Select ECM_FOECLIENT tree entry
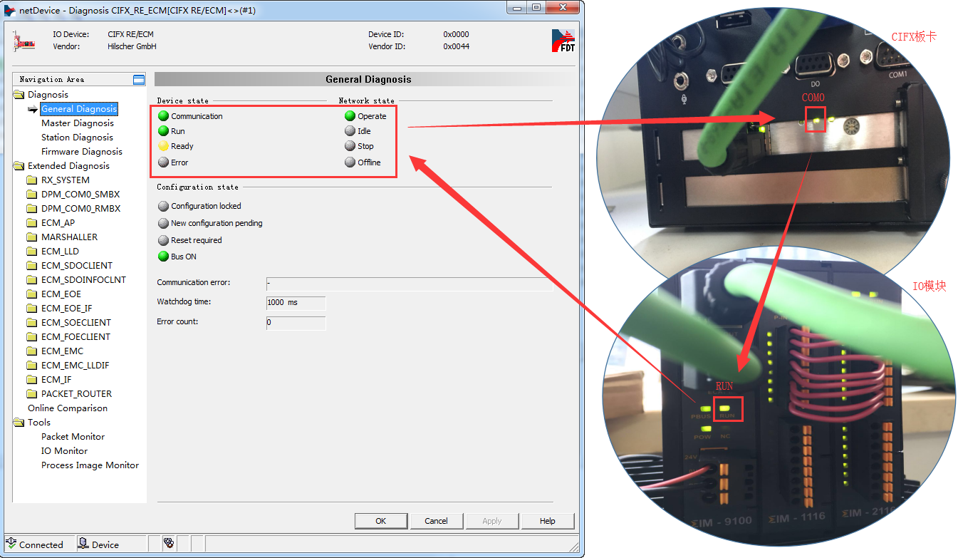958x558 pixels. click(x=76, y=337)
